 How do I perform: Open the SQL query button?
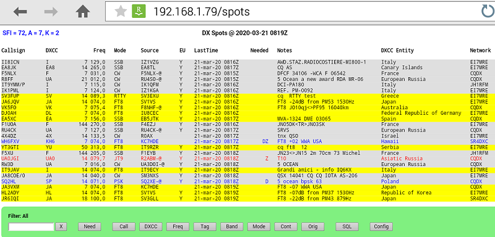(x=347, y=227)
